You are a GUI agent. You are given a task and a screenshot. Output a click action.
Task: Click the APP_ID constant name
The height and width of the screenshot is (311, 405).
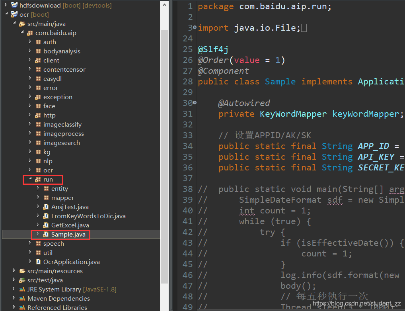374,146
